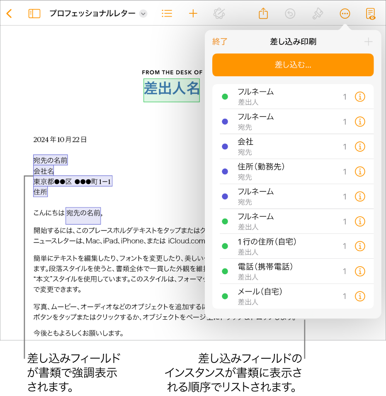Tap the 住所 merge field in document
This screenshot has width=386, height=396.
click(x=40, y=192)
